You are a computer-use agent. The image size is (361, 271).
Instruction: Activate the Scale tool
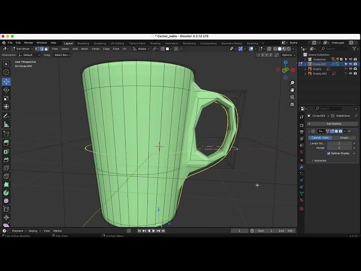pyautogui.click(x=6, y=98)
